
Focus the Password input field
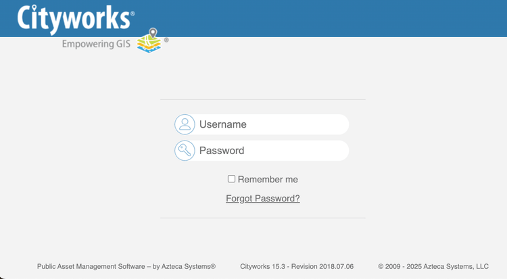(270, 151)
